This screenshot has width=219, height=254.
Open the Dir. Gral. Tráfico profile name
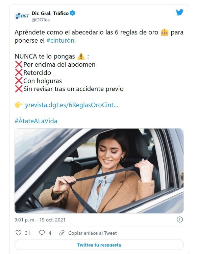(50, 13)
